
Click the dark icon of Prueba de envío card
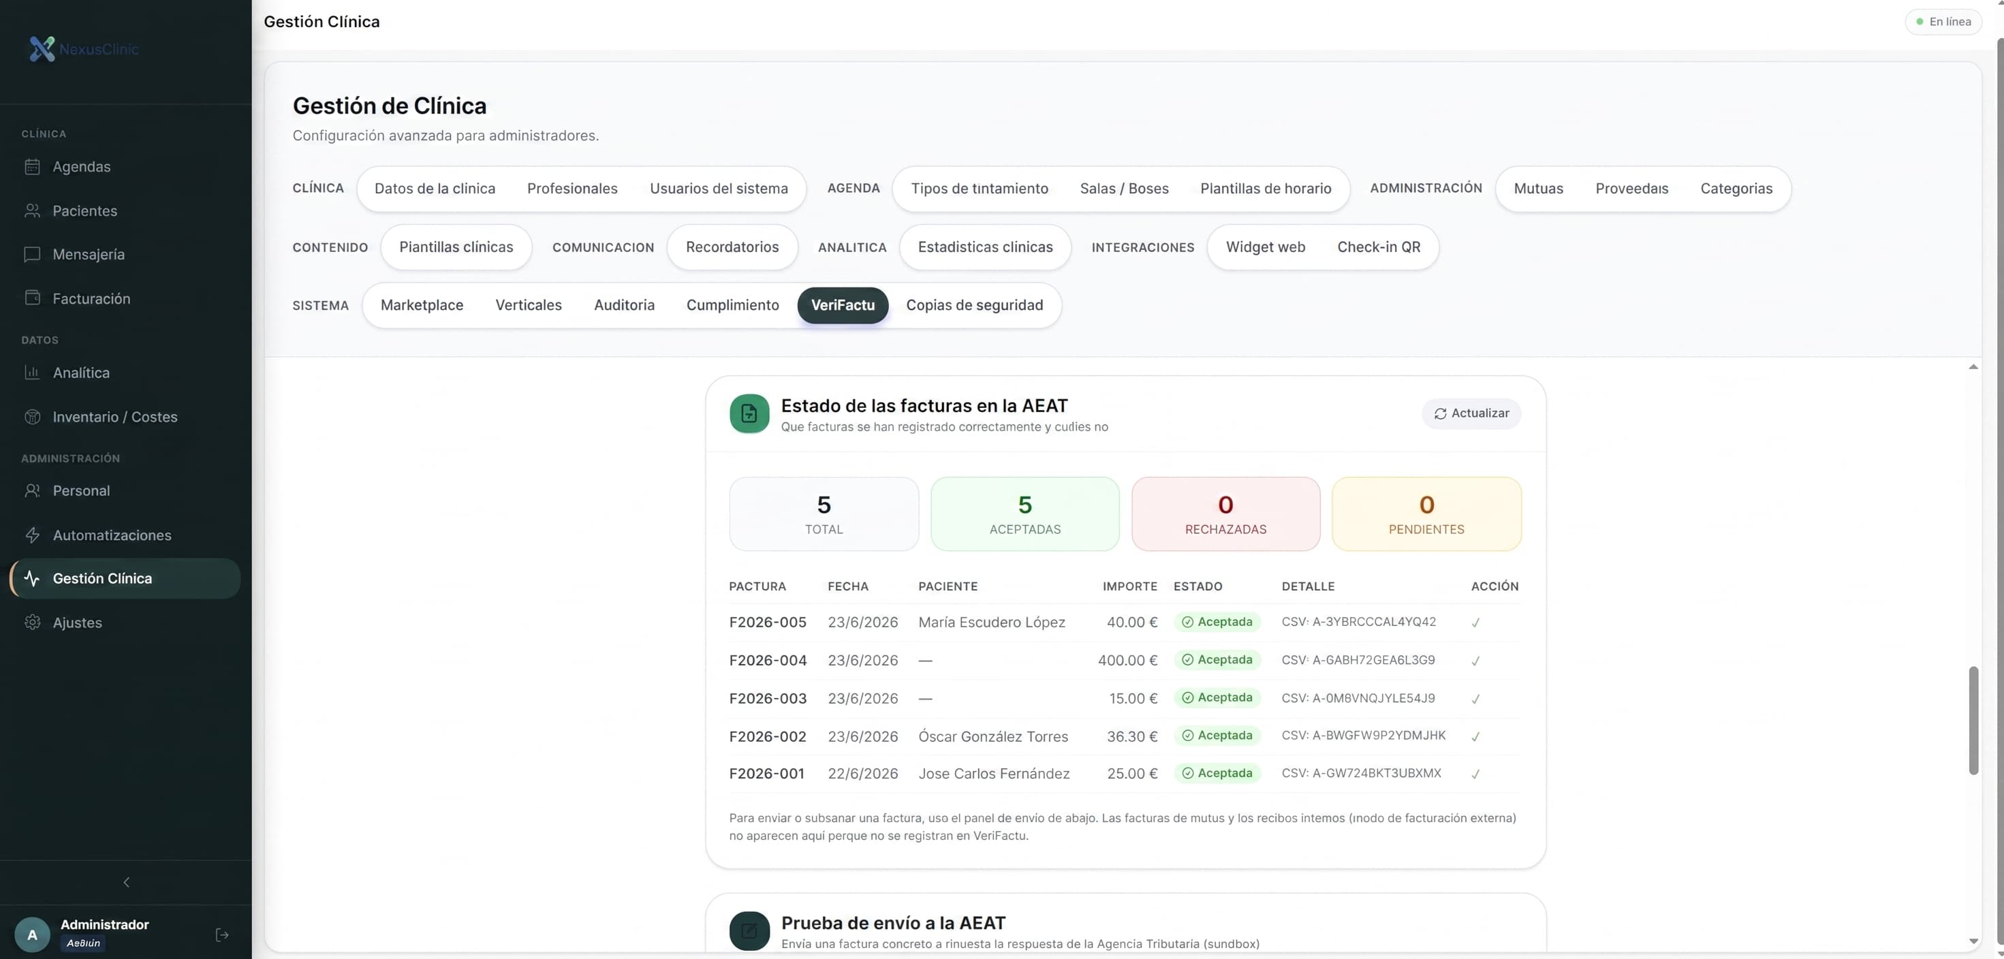tap(749, 931)
